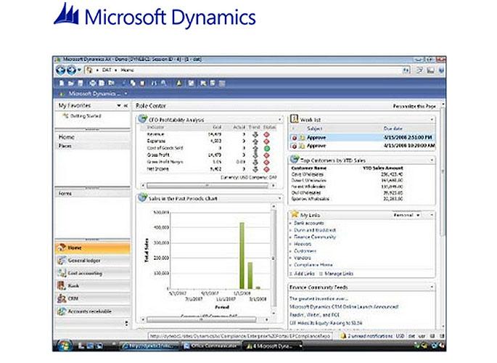Viewport: 497px width, 363px height.
Task: Open the Compliance Home link
Action: pyautogui.click(x=313, y=265)
